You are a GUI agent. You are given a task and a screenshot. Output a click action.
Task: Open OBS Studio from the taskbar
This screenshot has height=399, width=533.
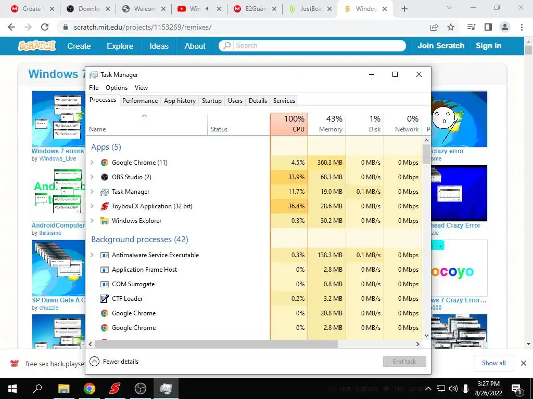click(x=141, y=389)
